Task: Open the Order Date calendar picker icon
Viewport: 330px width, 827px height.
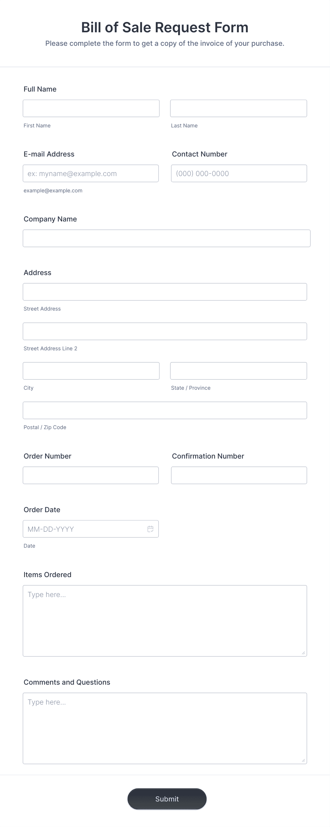Action: 150,529
